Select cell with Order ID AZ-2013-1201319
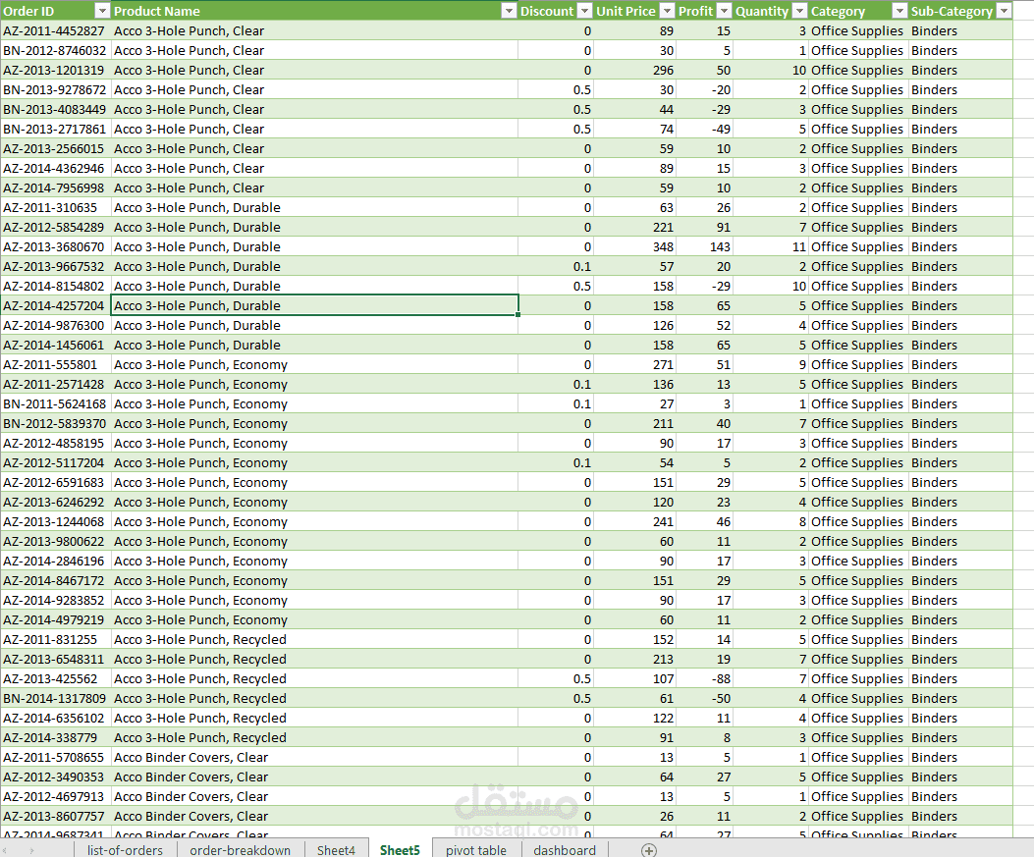This screenshot has height=857, width=1034. [55, 71]
